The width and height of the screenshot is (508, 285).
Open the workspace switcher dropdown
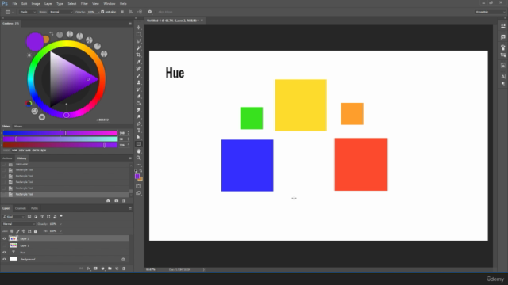point(491,12)
